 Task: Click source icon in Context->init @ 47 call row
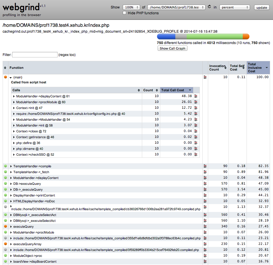pos(196,108)
